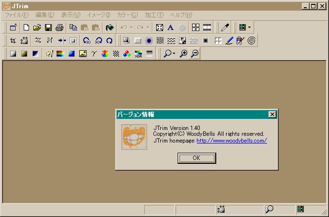The image size is (329, 217).
Task: Click OK in the version dialog
Action: [x=196, y=158]
